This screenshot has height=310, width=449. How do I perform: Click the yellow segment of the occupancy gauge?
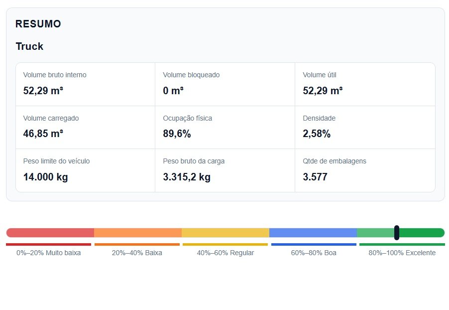(x=225, y=233)
